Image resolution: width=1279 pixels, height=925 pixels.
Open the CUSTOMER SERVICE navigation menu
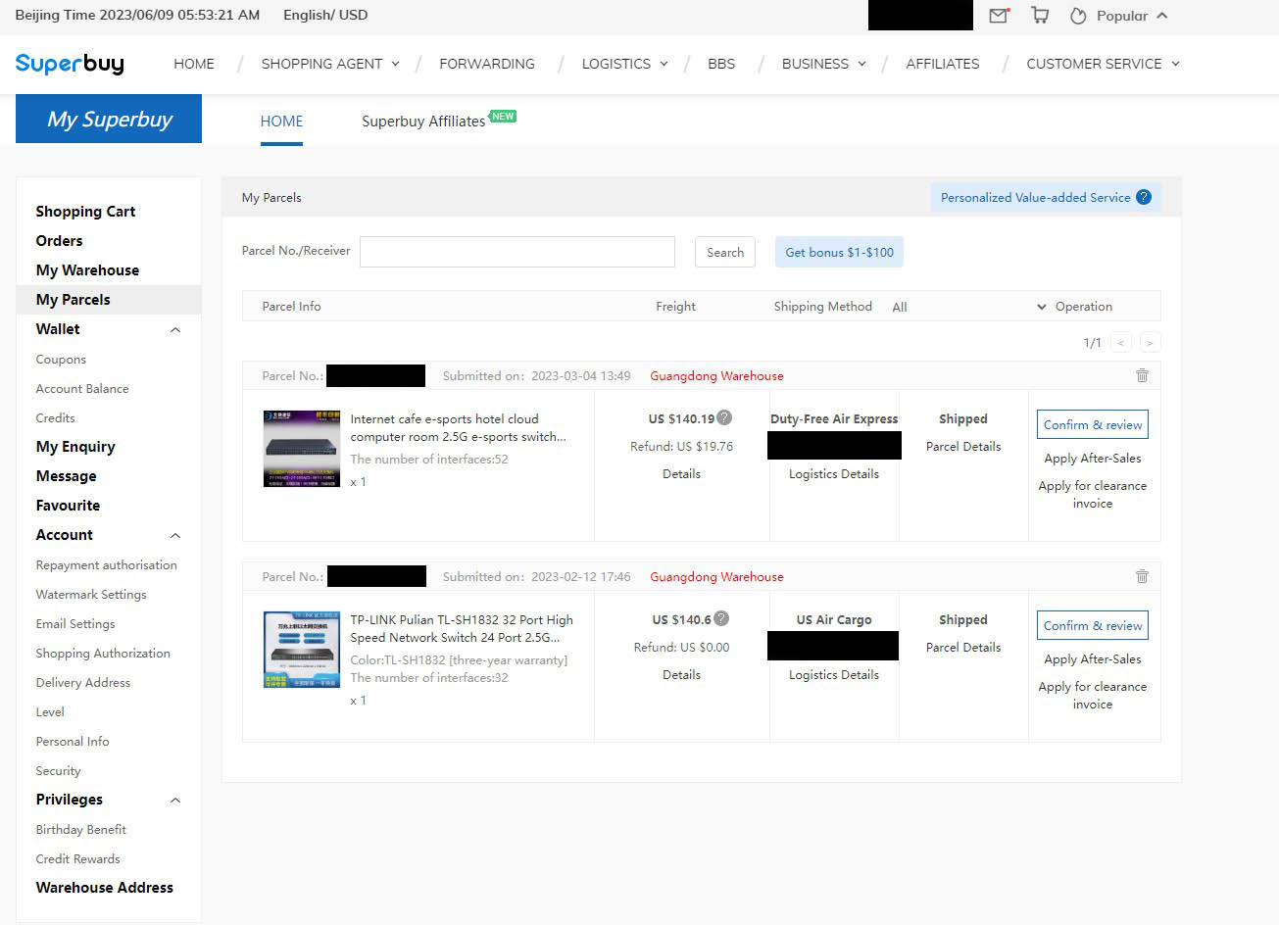point(1102,64)
